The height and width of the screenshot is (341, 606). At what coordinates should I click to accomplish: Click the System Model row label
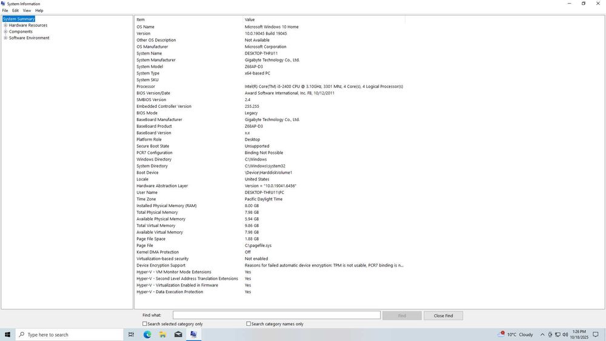coord(150,67)
